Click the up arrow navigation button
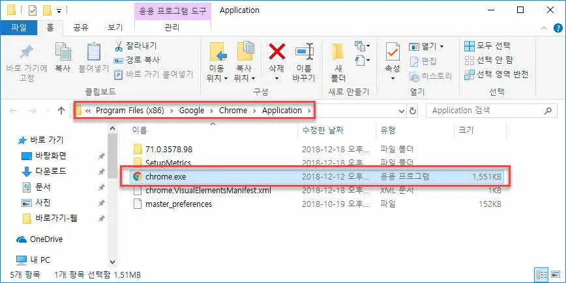Viewport: 566px width, 283px height. (x=61, y=111)
